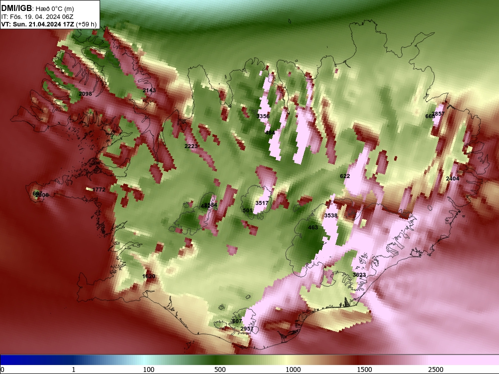Viewport: 499px width, 374px height.
Task: Click the map value 2223
Action: [191, 146]
